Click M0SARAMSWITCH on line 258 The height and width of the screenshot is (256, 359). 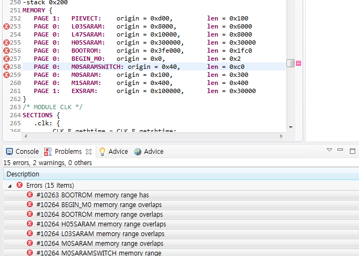point(97,67)
